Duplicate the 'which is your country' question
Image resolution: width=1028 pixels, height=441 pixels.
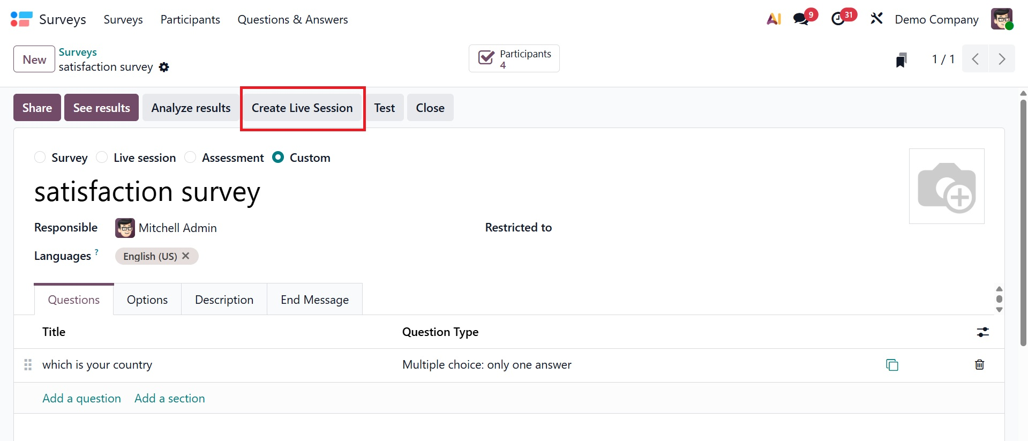tap(892, 365)
